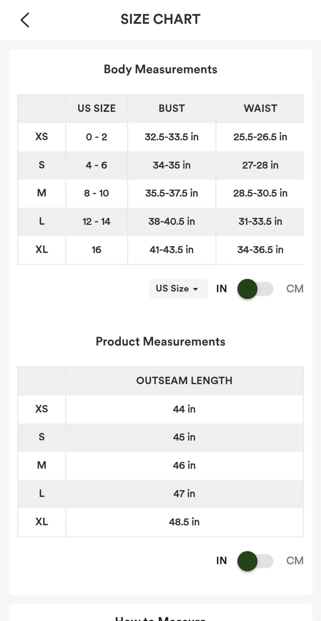Click the OUTSEAM LENGTH header

tap(184, 381)
